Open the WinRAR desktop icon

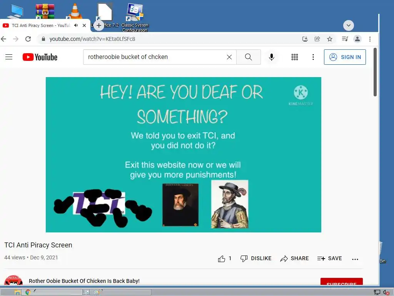click(x=45, y=11)
